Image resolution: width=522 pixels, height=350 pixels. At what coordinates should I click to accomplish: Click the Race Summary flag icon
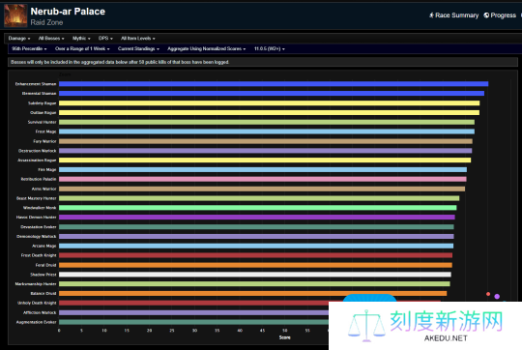431,15
